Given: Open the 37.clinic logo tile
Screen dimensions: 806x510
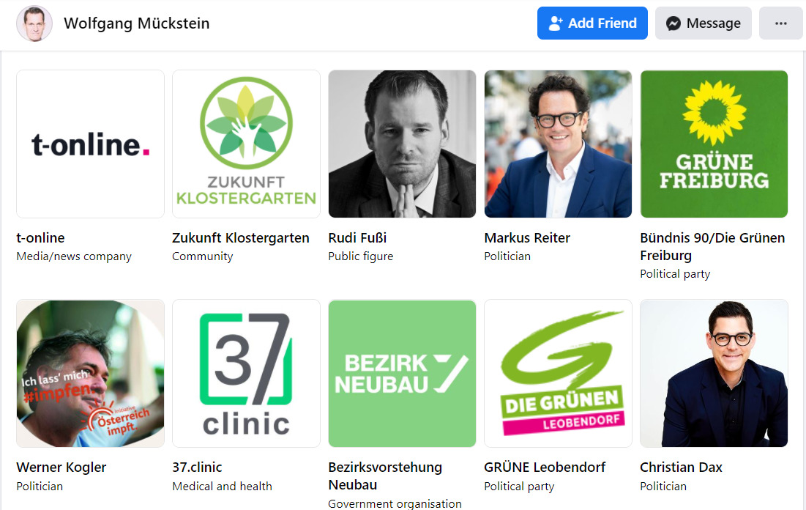Looking at the screenshot, I should [246, 374].
